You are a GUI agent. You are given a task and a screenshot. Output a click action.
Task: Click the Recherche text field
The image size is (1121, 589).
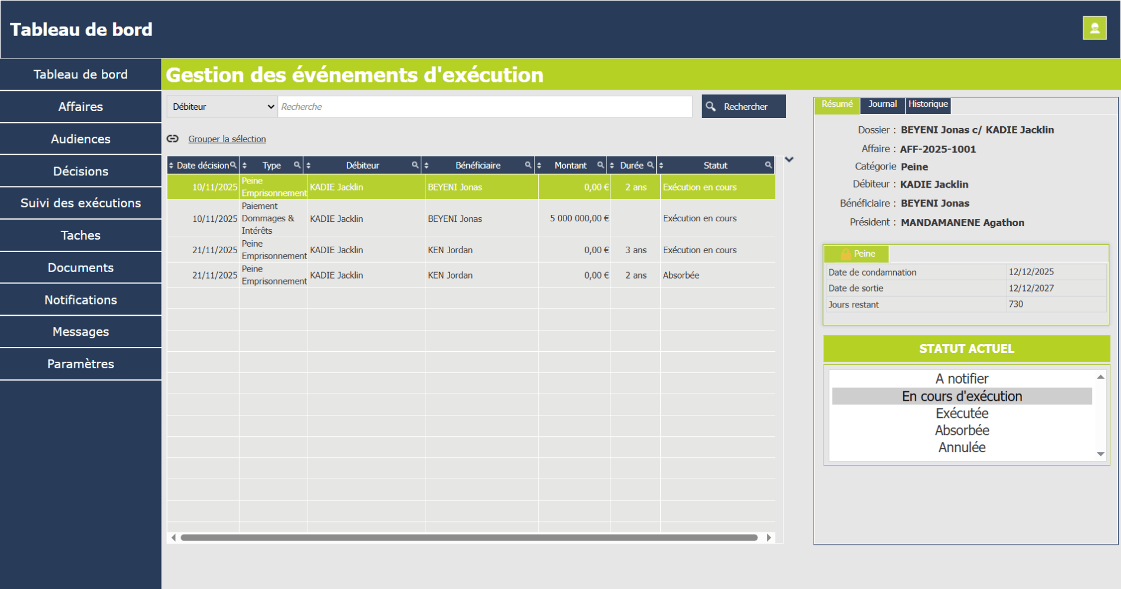[x=484, y=107]
